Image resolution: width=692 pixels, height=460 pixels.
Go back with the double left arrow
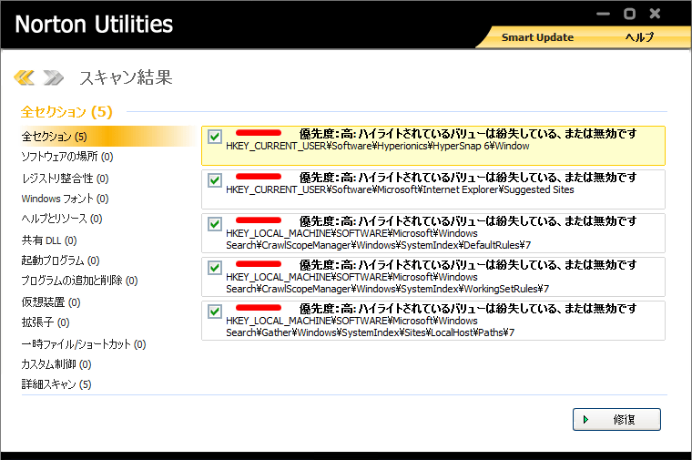pyautogui.click(x=25, y=77)
